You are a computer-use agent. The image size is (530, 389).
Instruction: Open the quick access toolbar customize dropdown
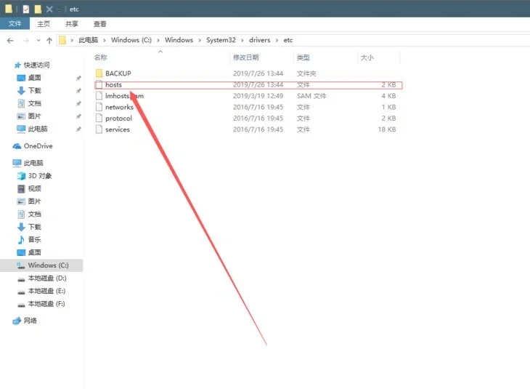(x=60, y=9)
